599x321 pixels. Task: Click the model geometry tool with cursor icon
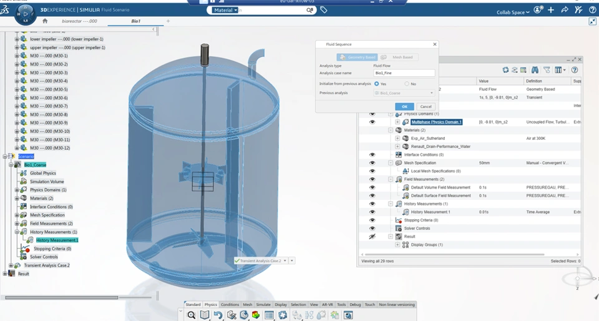[x=231, y=315]
